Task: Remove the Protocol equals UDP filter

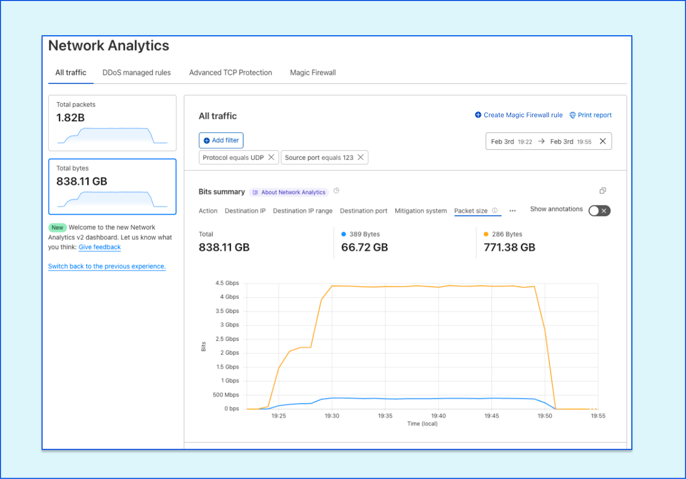Action: [271, 158]
